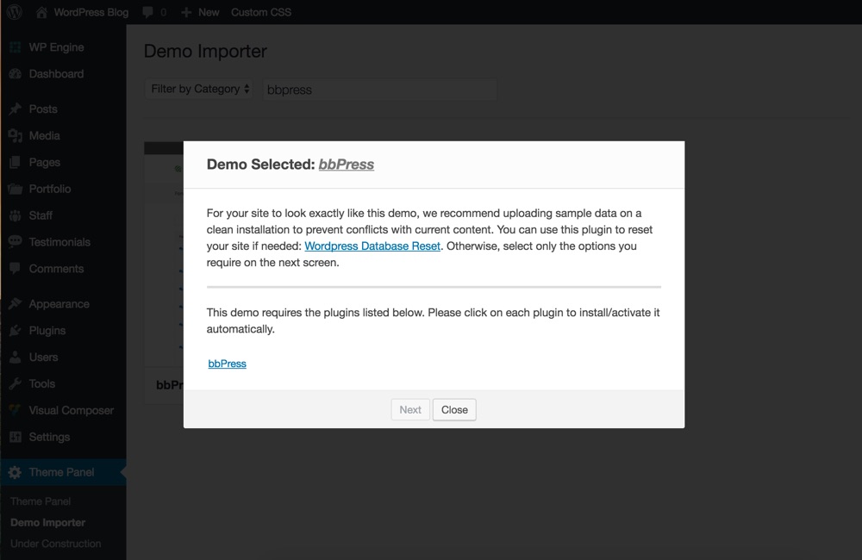
Task: Click WordPress Blog site name in admin bar
Action: click(x=91, y=12)
